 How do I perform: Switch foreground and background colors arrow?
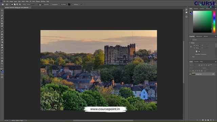(3, 68)
